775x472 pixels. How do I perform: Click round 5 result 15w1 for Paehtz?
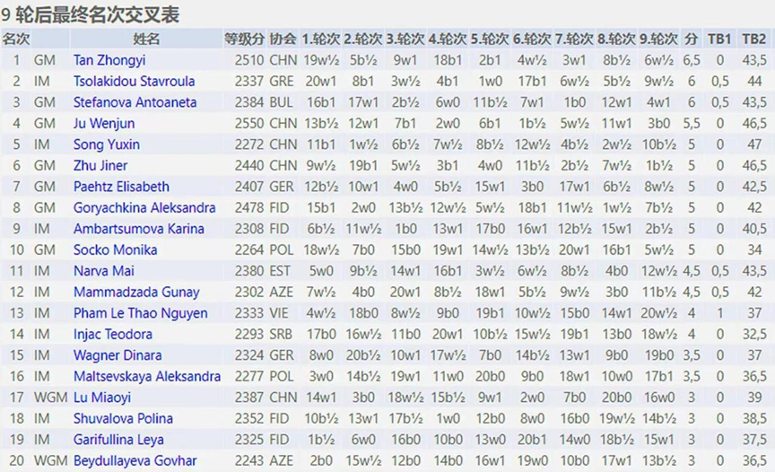tap(490, 187)
